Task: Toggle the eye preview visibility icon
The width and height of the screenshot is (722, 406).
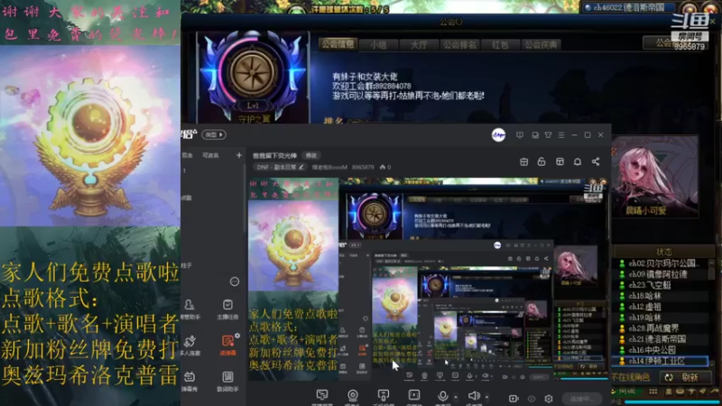Action: (532, 399)
